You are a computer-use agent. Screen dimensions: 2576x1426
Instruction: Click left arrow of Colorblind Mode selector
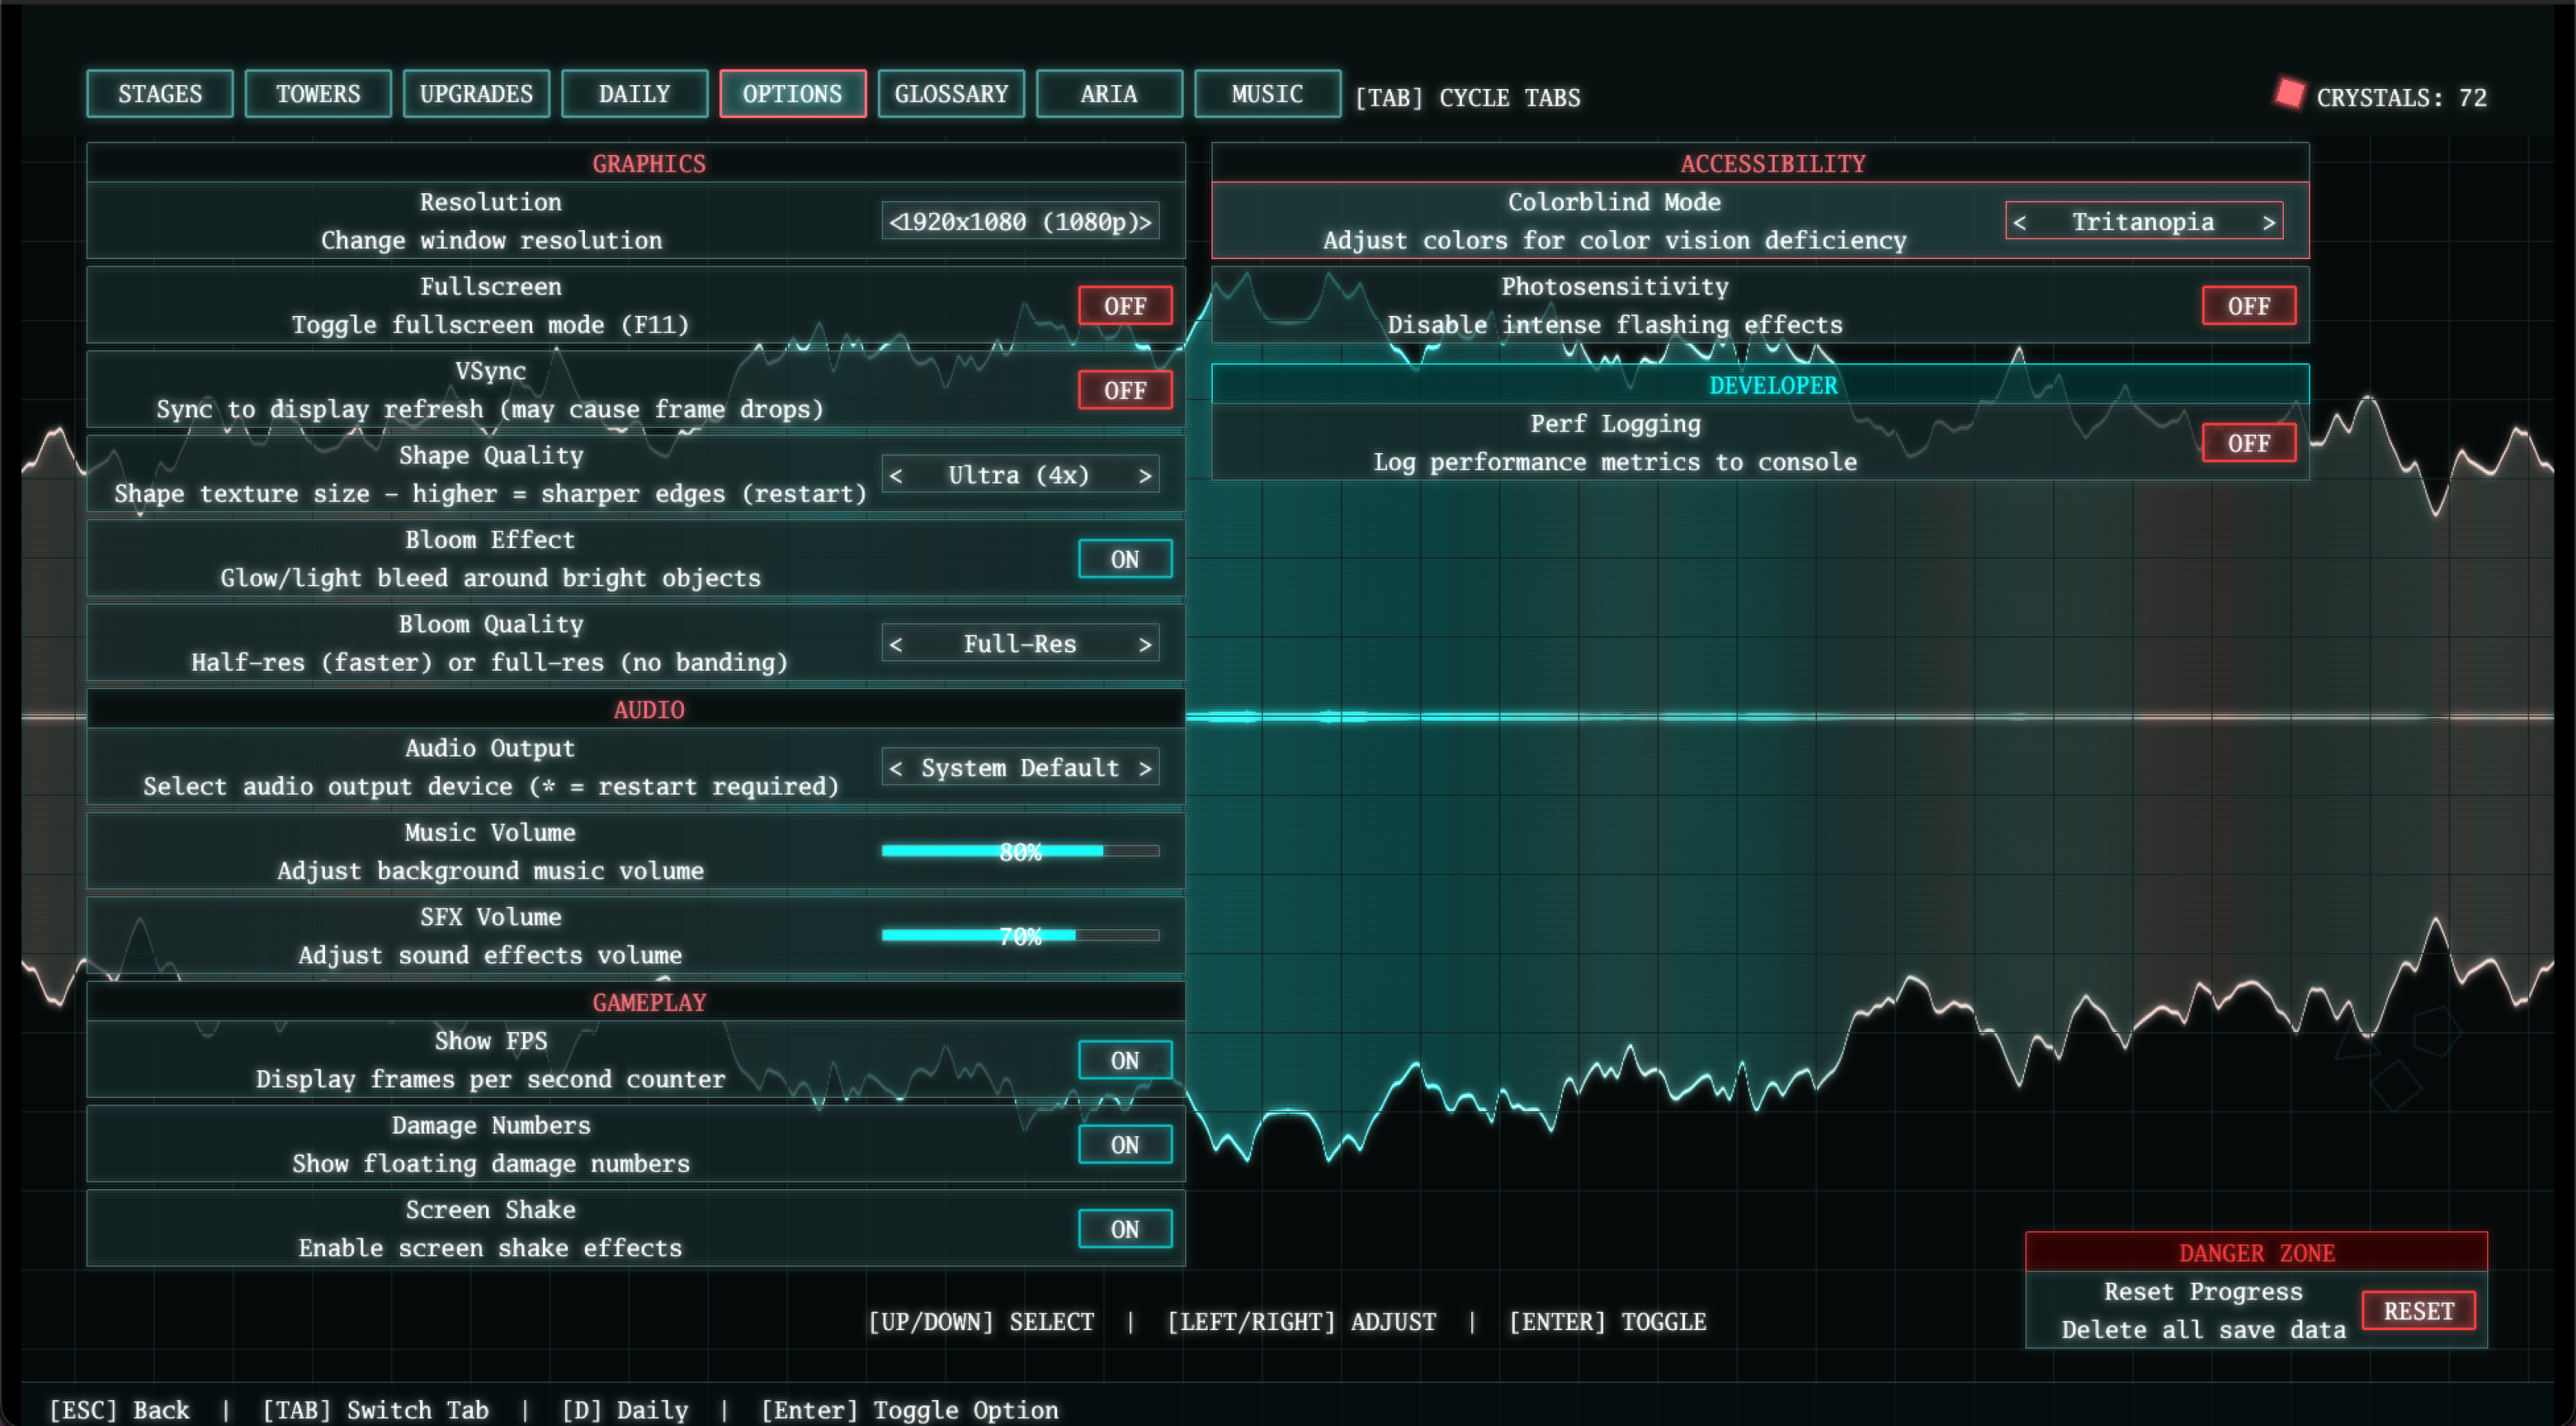click(2020, 222)
